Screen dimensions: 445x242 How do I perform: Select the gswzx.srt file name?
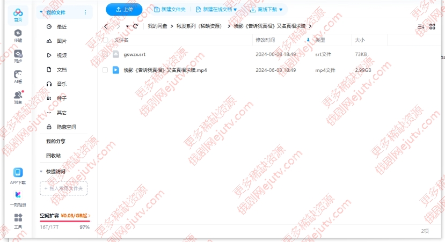pyautogui.click(x=135, y=54)
